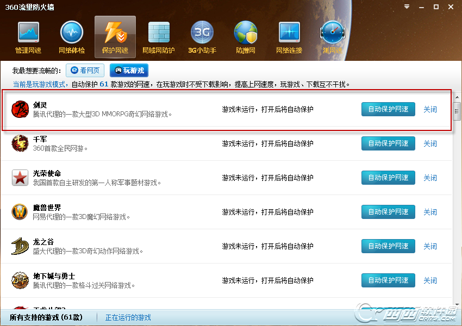This screenshot has width=462, height=326.
Task: Click the 龙之谷 game icon
Action: point(20,246)
